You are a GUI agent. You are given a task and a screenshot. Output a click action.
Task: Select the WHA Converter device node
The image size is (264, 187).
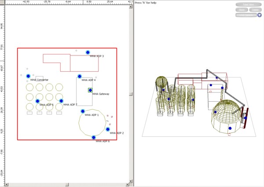coord(28,76)
